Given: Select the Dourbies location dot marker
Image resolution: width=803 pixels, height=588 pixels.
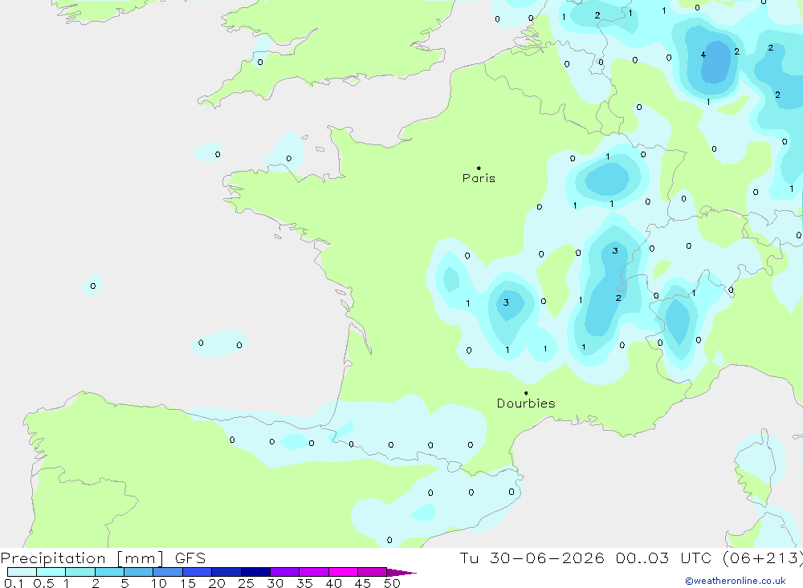Looking at the screenshot, I should (526, 393).
